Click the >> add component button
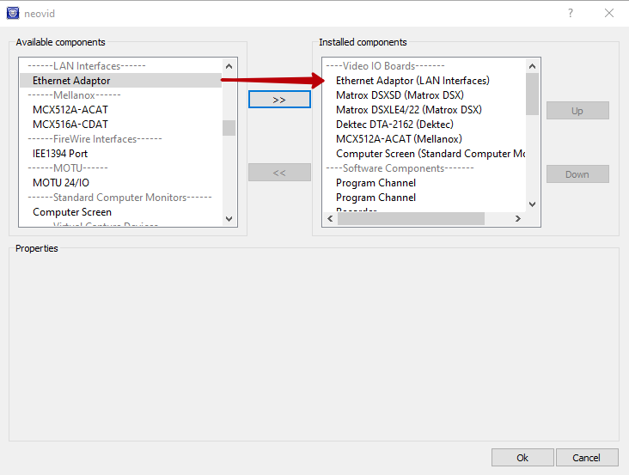 pyautogui.click(x=279, y=100)
